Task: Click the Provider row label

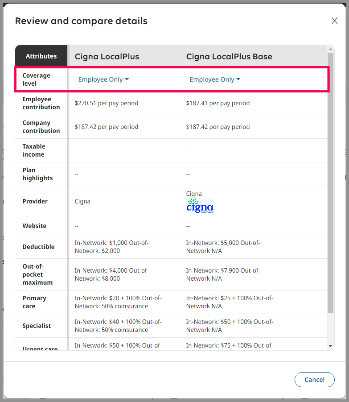Action: pos(35,201)
